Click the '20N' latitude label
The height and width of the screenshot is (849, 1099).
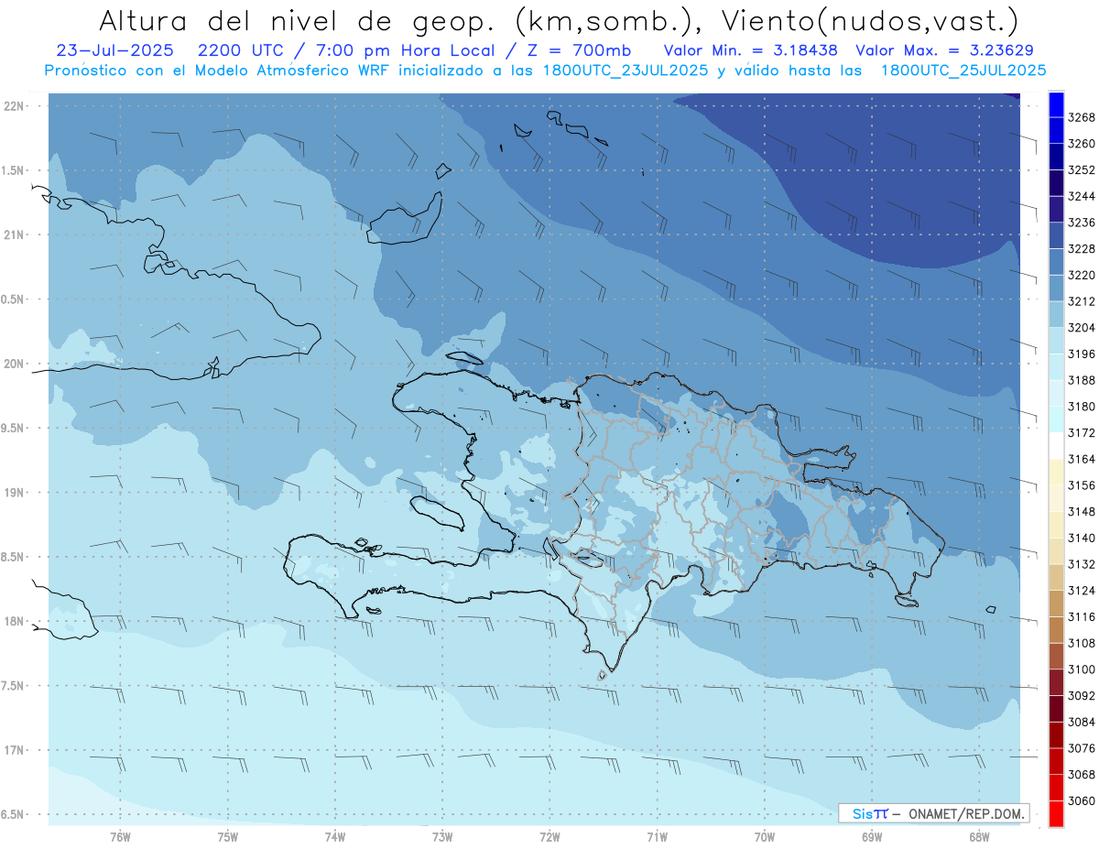(x=14, y=364)
